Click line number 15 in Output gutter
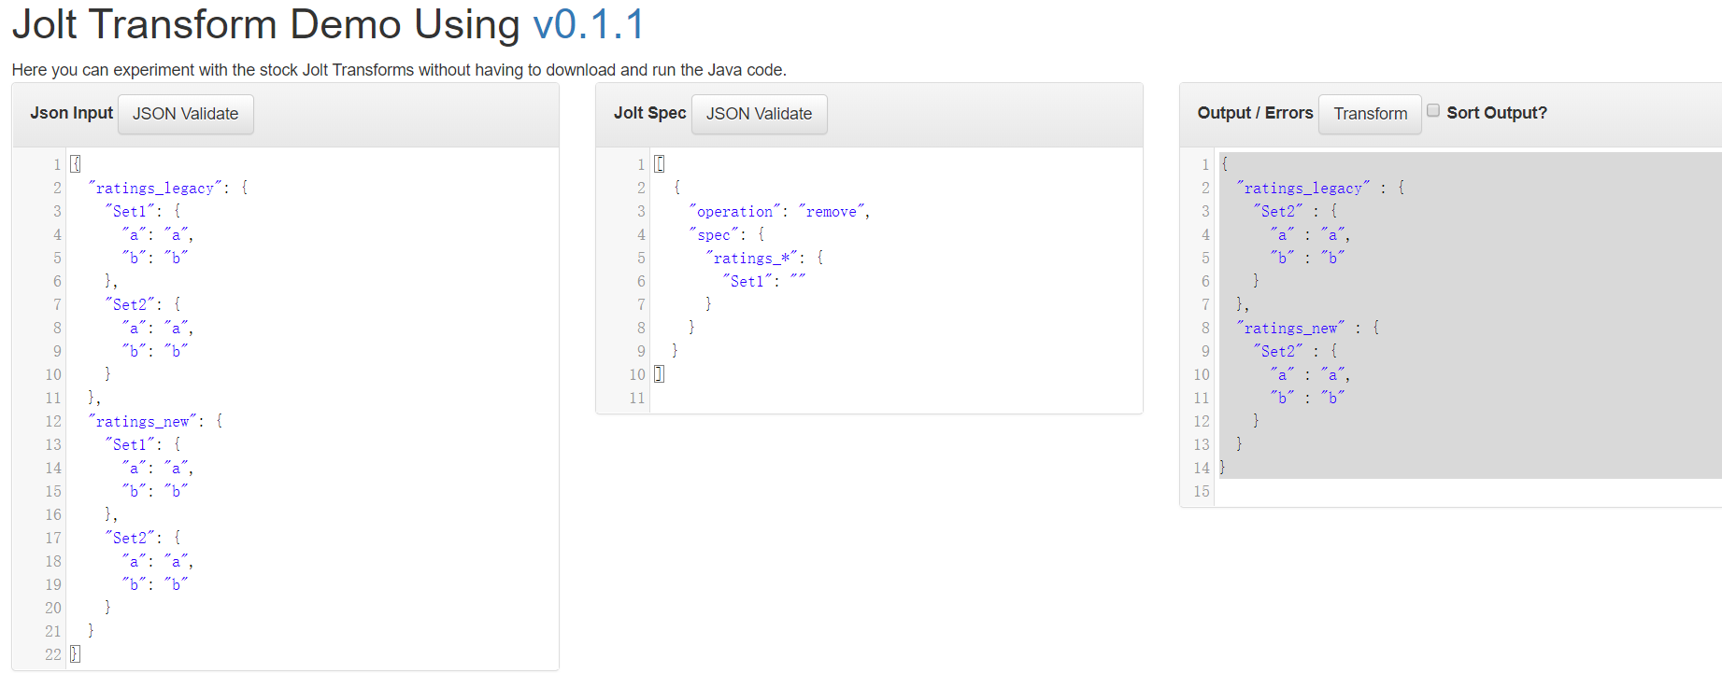This screenshot has width=1722, height=673. click(1202, 491)
